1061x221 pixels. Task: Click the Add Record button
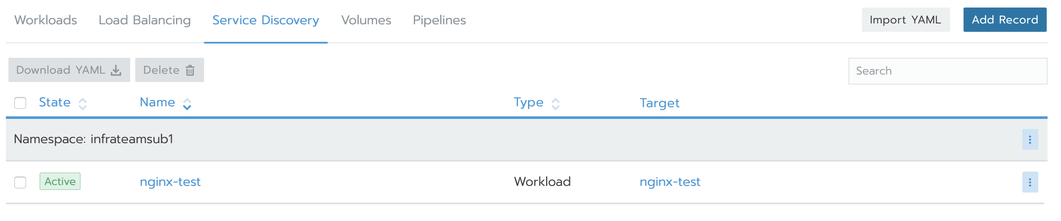click(1004, 20)
